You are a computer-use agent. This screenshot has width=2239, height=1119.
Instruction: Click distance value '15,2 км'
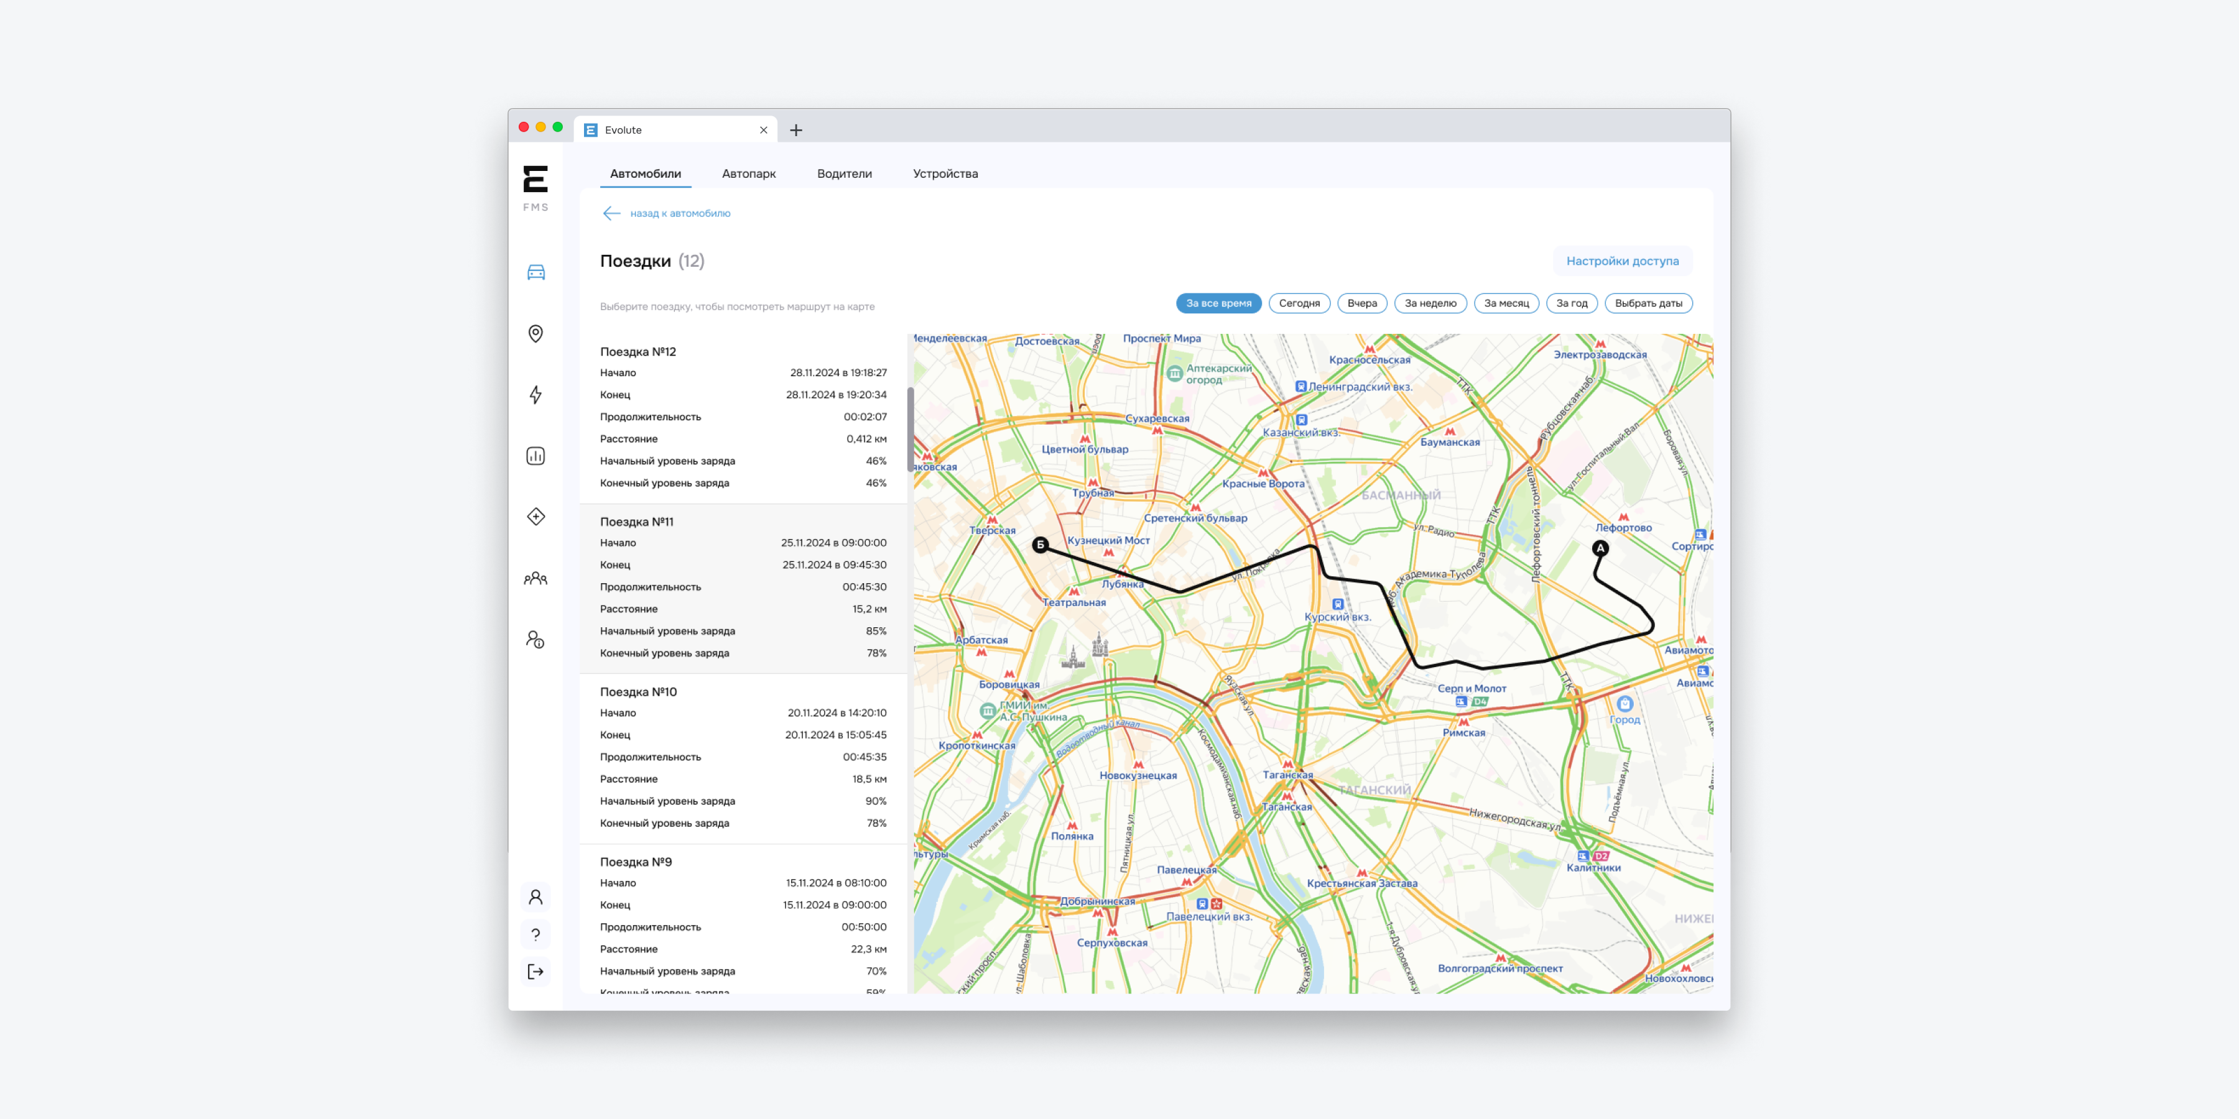tap(869, 609)
